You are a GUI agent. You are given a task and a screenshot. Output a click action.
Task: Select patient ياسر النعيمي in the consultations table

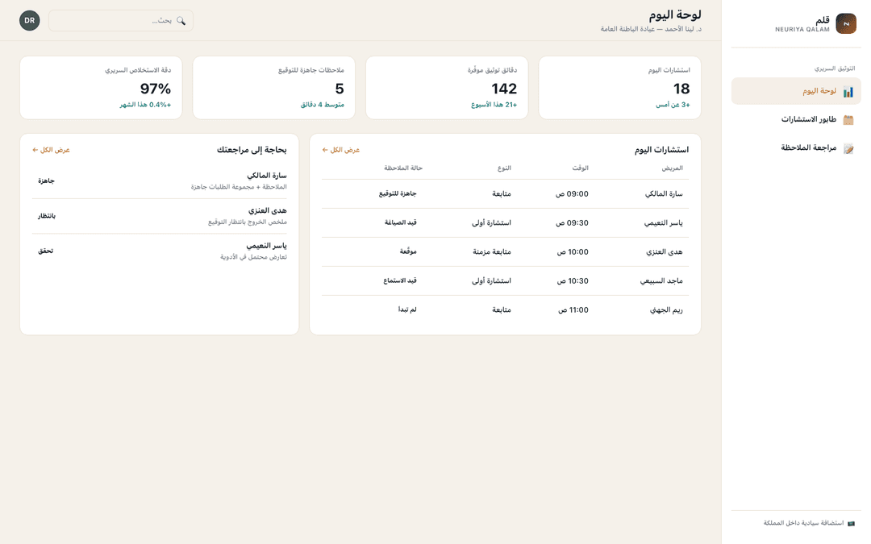(x=663, y=222)
